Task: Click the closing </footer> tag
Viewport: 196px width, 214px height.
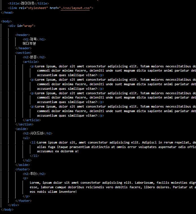Action: (23, 201)
